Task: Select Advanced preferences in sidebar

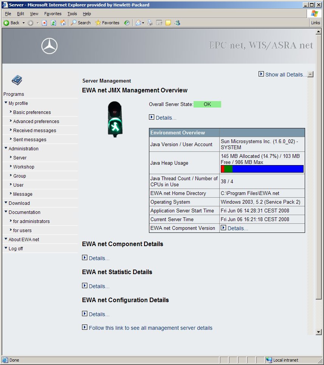Action: click(36, 122)
